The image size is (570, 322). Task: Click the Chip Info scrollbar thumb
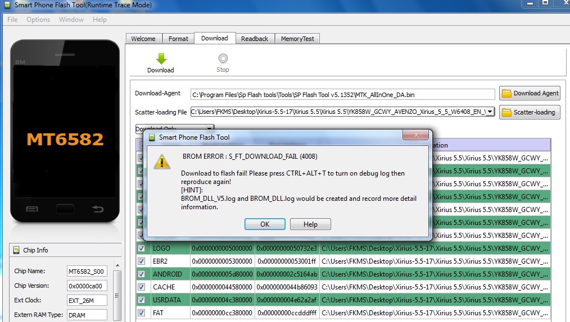tap(117, 295)
